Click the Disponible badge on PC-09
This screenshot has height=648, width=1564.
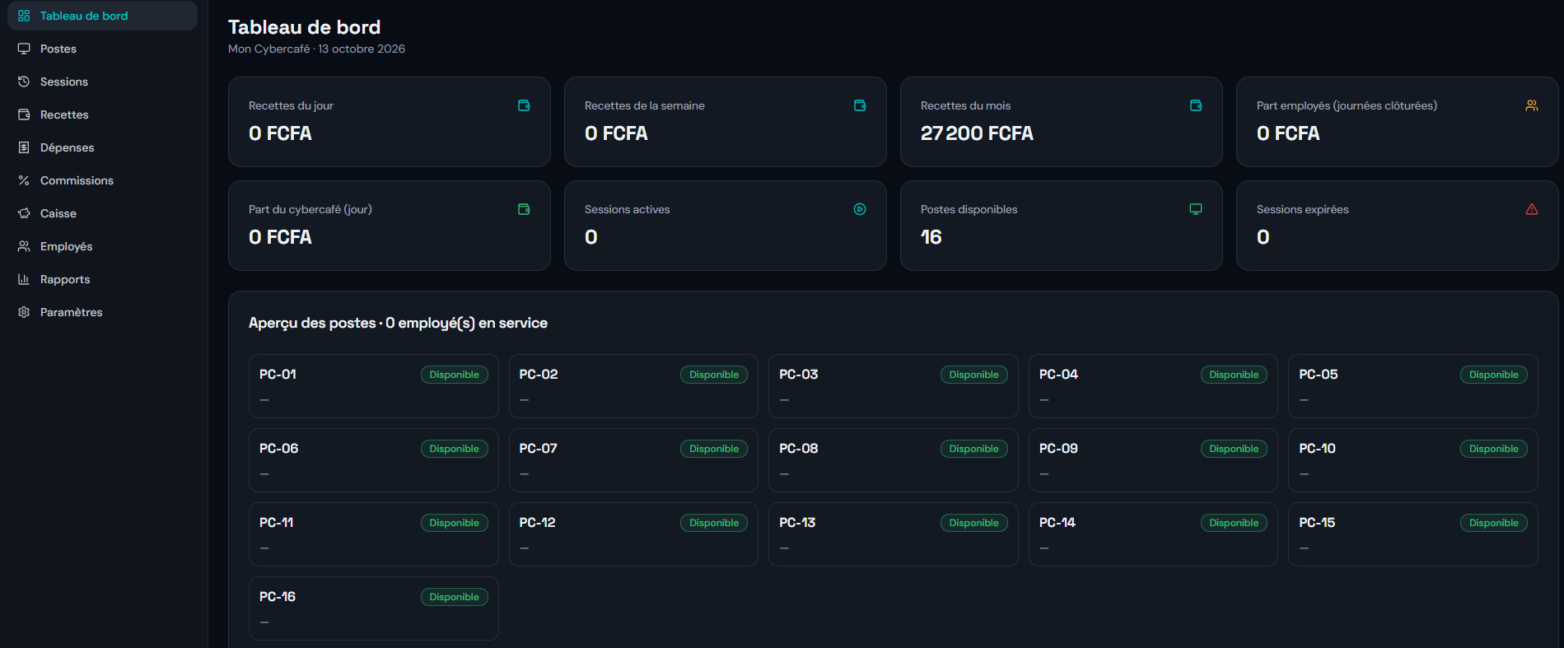click(1234, 449)
